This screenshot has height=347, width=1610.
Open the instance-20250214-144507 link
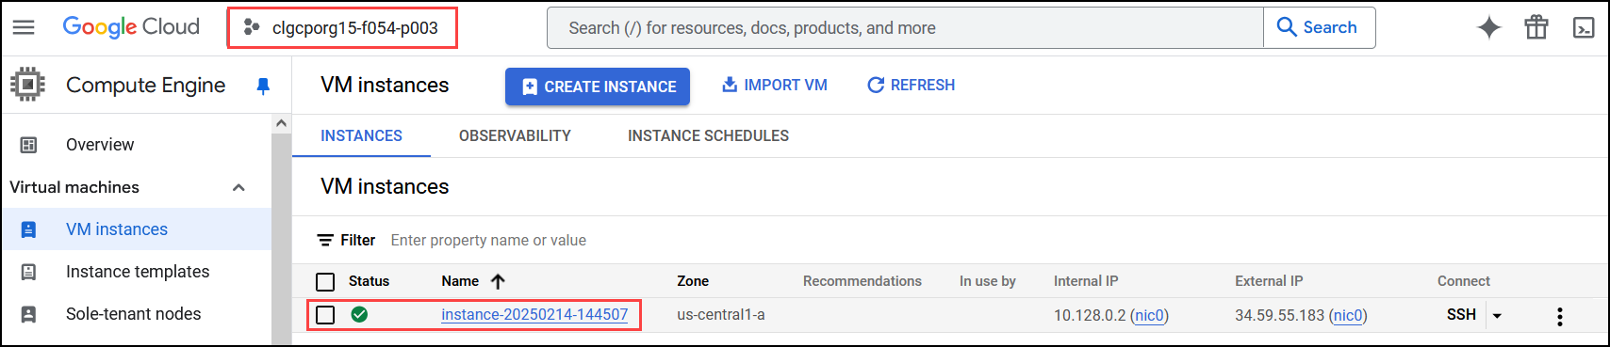pyautogui.click(x=534, y=315)
